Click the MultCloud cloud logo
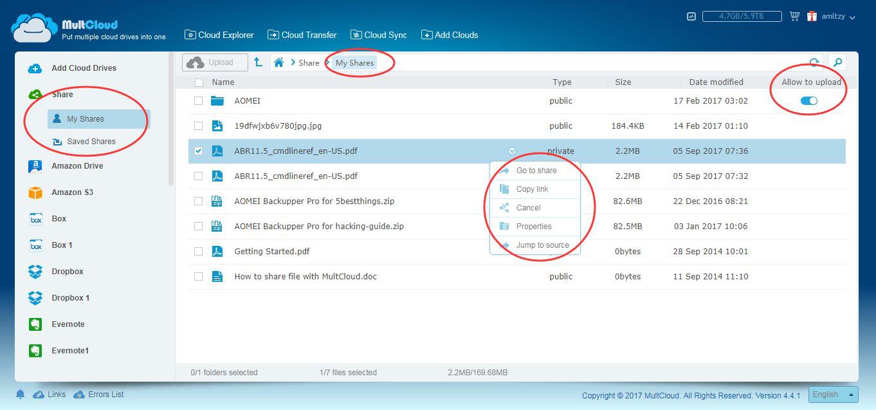The width and height of the screenshot is (876, 410). point(34,28)
